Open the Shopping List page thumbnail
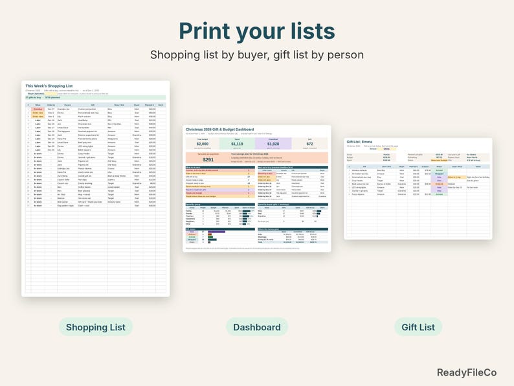 [x=96, y=189]
